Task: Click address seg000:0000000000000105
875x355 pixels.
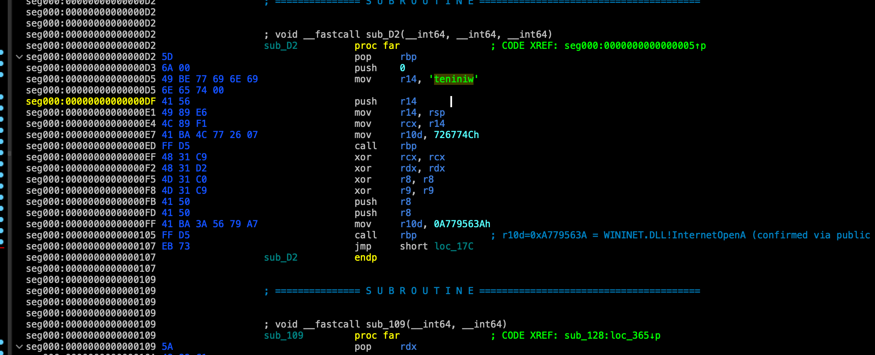Action: (91, 235)
